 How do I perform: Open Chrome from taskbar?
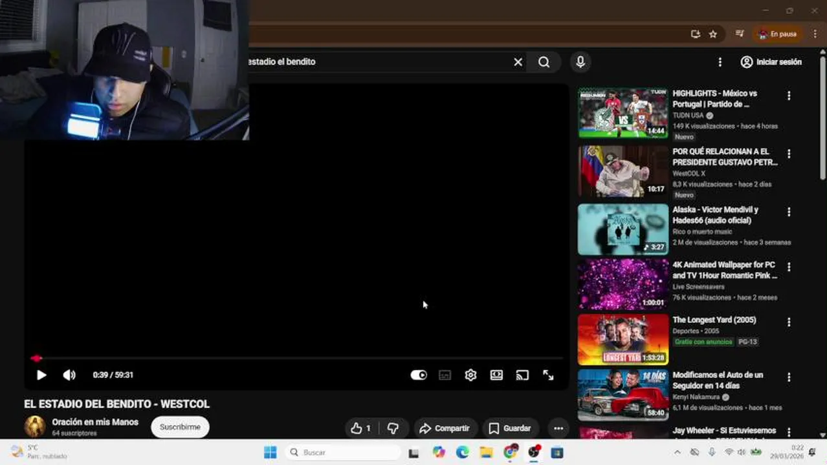pos(510,453)
